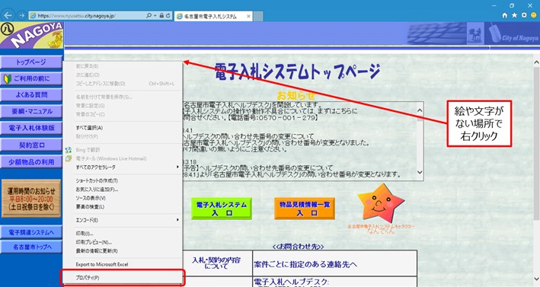Click the なんでくん star mascot

tap(381, 204)
